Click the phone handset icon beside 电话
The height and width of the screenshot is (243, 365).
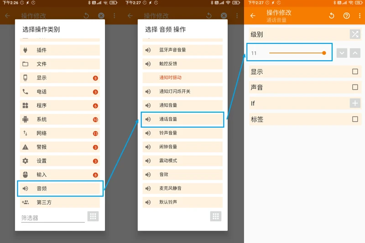tap(26, 92)
